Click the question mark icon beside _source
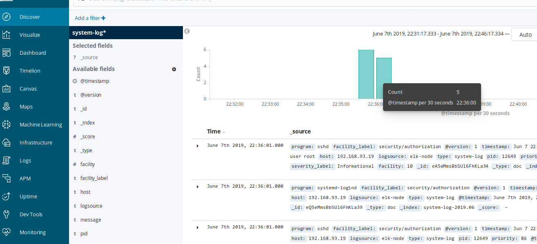The height and width of the screenshot is (244, 537). [75, 58]
